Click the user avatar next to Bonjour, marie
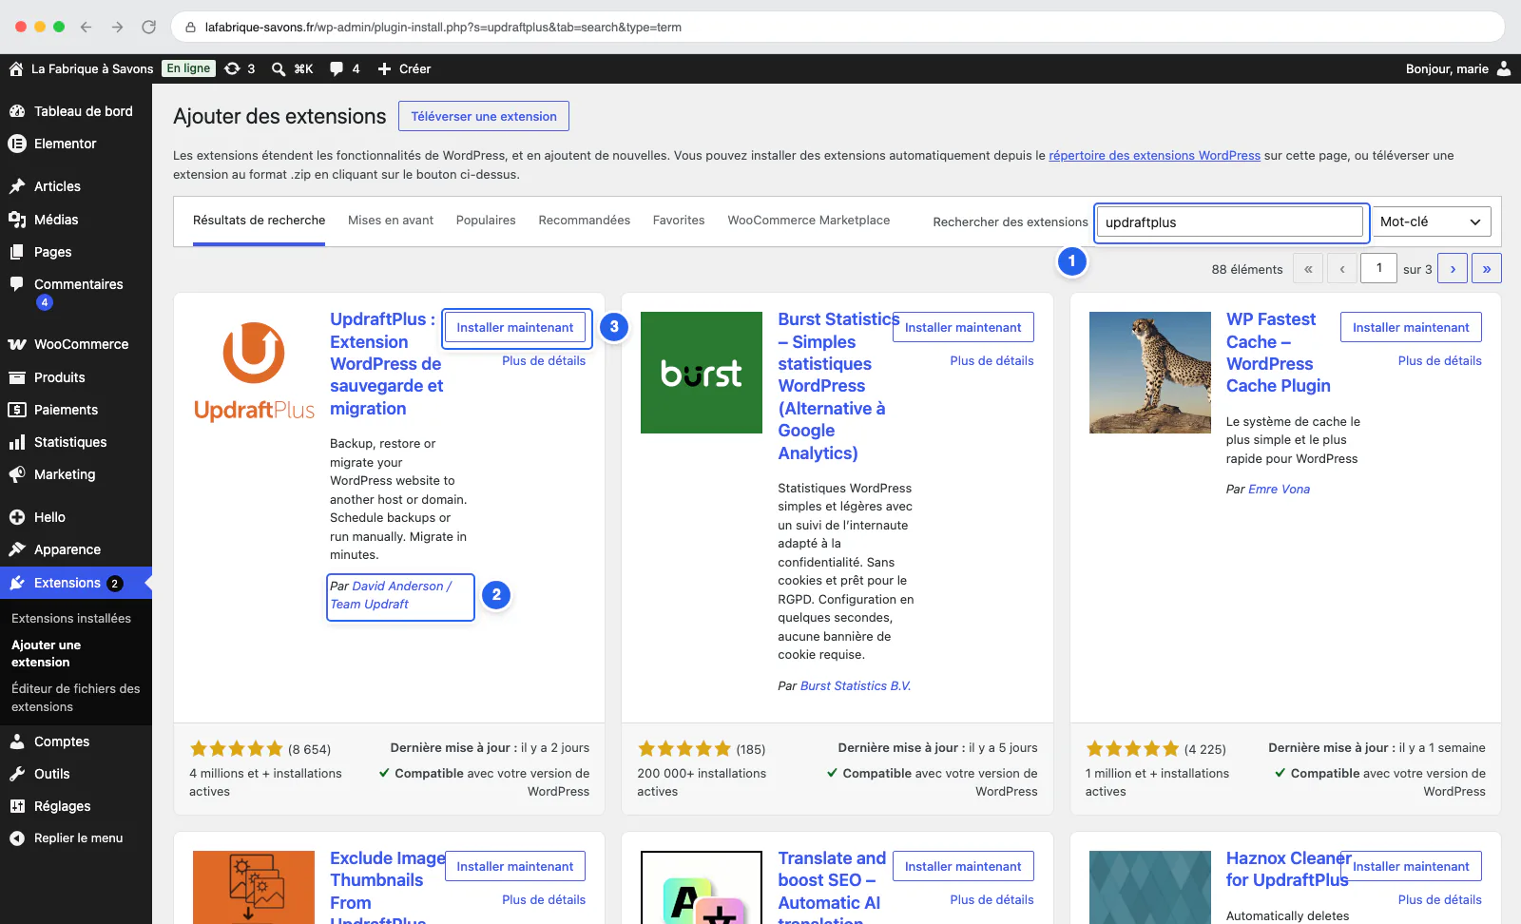 tap(1504, 68)
